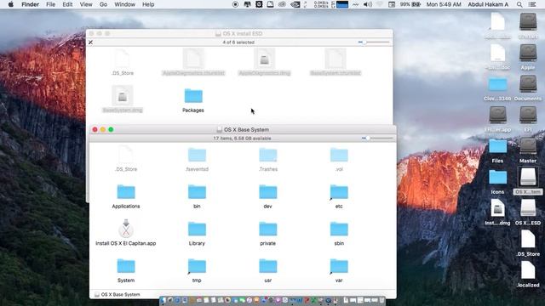Select the etc folder alias
The image size is (545, 306).
(x=339, y=192)
